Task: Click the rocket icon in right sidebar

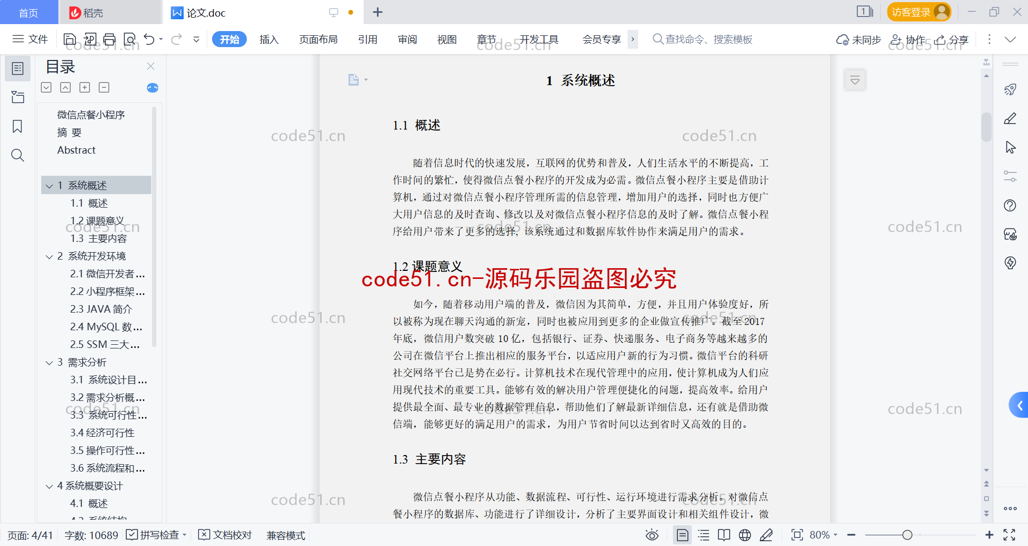Action: (x=1010, y=89)
